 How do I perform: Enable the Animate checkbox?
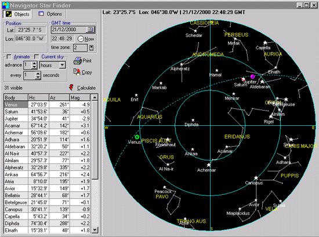coord(9,57)
